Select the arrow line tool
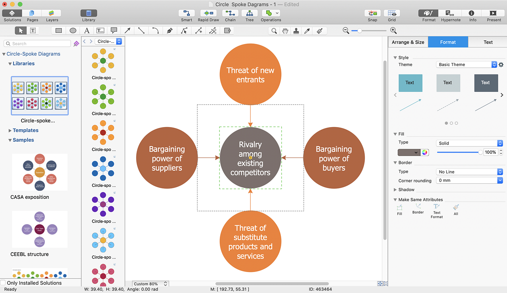 click(128, 30)
